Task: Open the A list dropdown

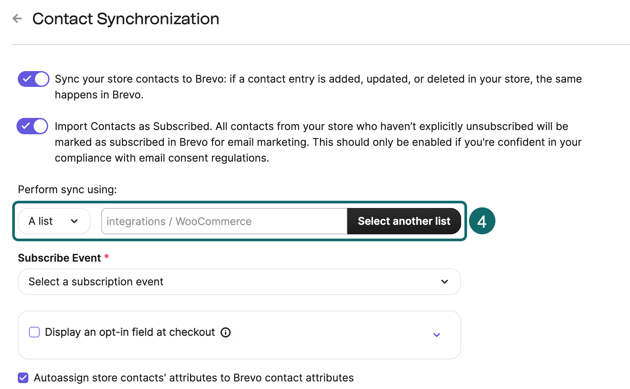Action: pyautogui.click(x=54, y=221)
